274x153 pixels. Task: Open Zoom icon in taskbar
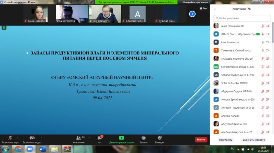[x=30, y=149]
